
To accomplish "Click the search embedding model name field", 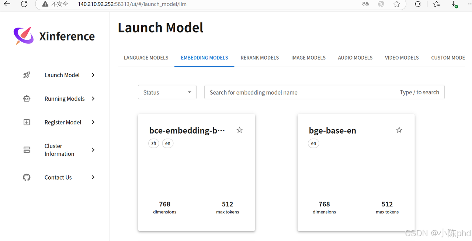I will 324,92.
